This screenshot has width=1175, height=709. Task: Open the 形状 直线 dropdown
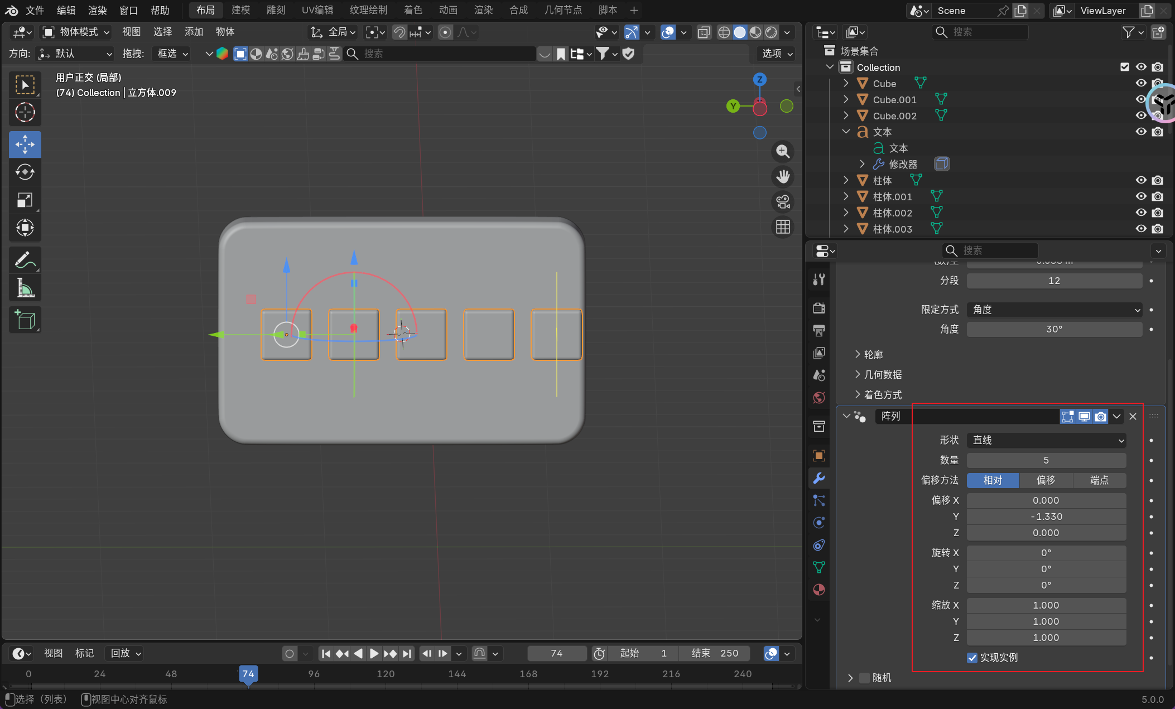point(1046,440)
